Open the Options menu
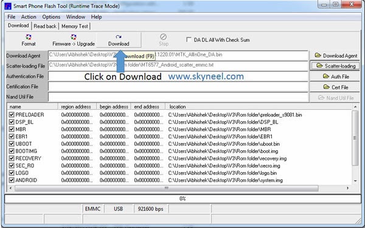Viewport: 365px width, 228px height. click(x=51, y=17)
